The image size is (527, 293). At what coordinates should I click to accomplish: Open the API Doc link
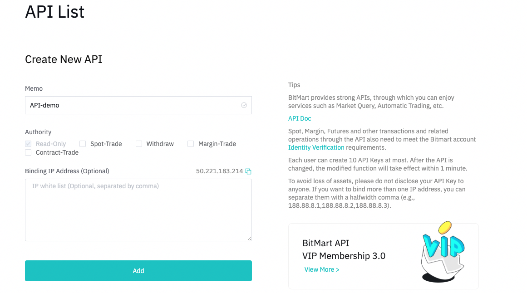point(300,118)
